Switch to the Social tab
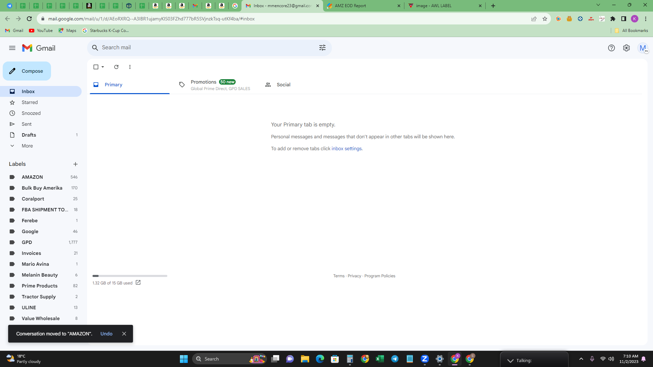 [301, 85]
